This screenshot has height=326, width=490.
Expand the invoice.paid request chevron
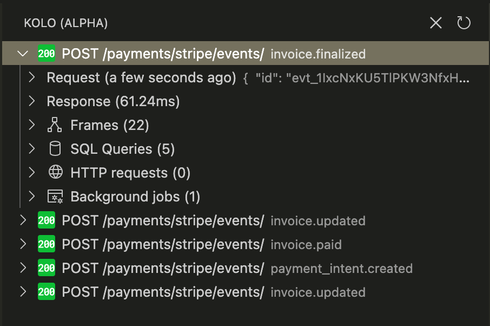(x=23, y=244)
